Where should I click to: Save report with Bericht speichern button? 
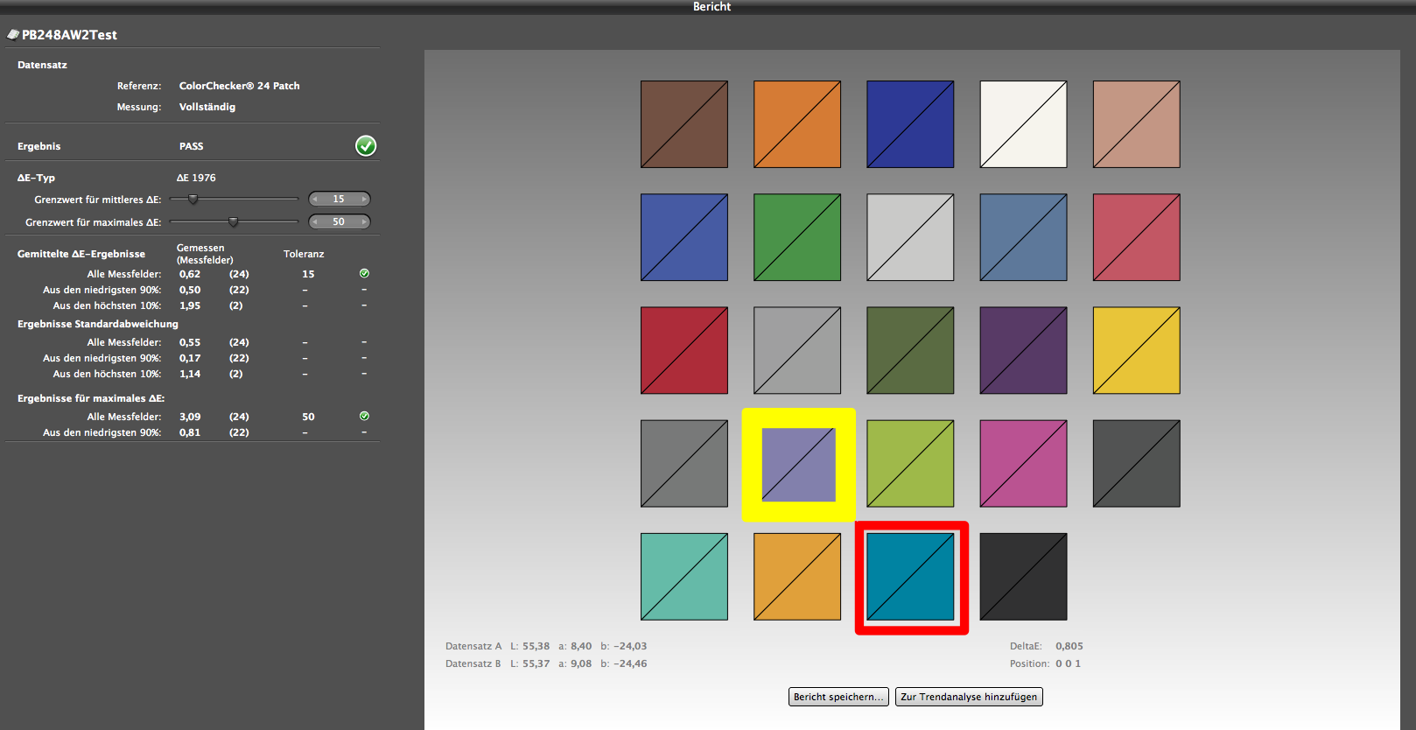838,697
